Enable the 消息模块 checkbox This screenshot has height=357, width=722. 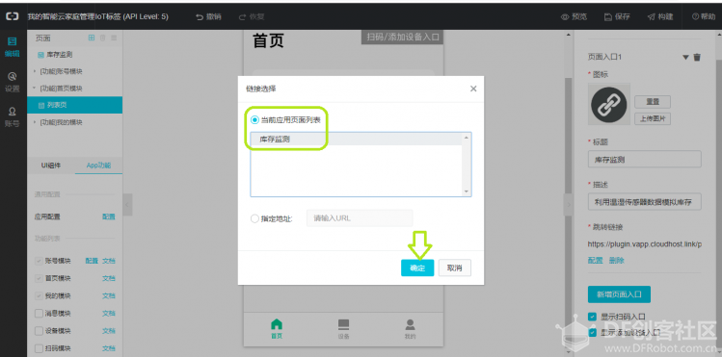click(40, 314)
